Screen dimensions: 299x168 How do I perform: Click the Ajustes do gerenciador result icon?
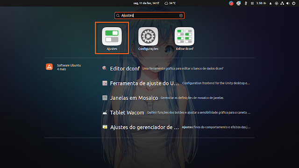tap(105, 127)
